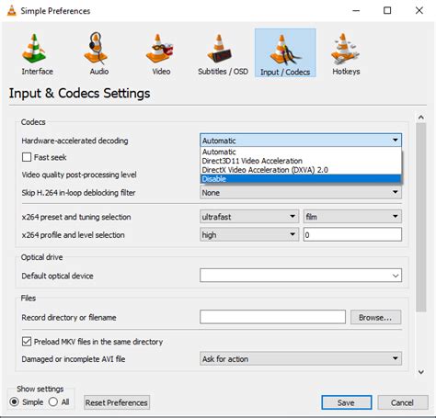Open the Audio preferences headphone cone icon
436x418 pixels.
click(96, 47)
